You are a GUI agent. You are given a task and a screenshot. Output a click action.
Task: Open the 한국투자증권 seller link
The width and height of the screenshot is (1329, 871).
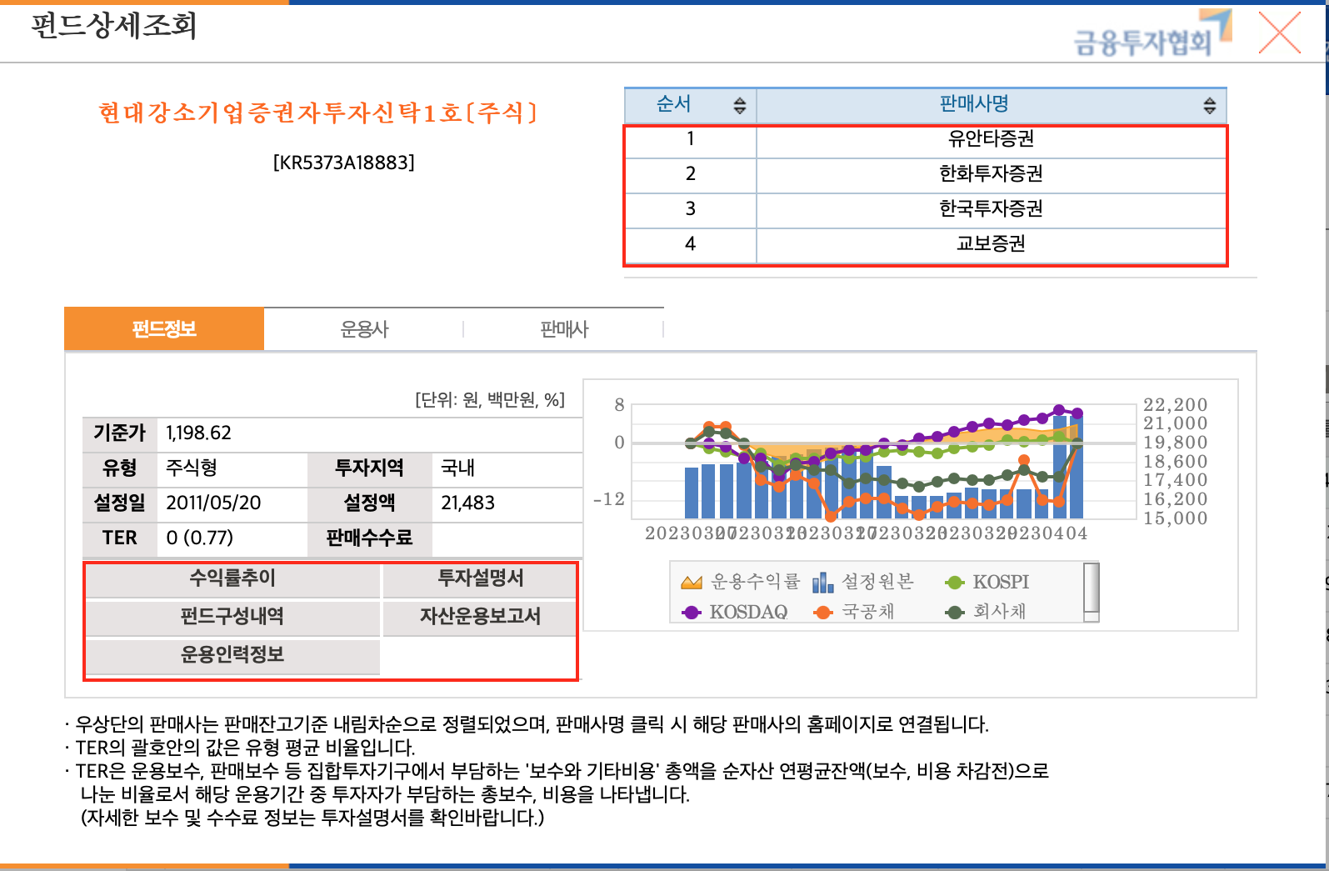pos(991,208)
